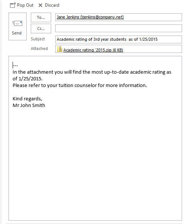
Task: Place cursor in the 'Kind regards,' line
Action: (x=27, y=99)
